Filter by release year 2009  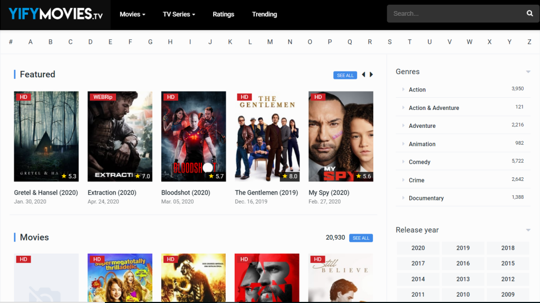[508, 295]
